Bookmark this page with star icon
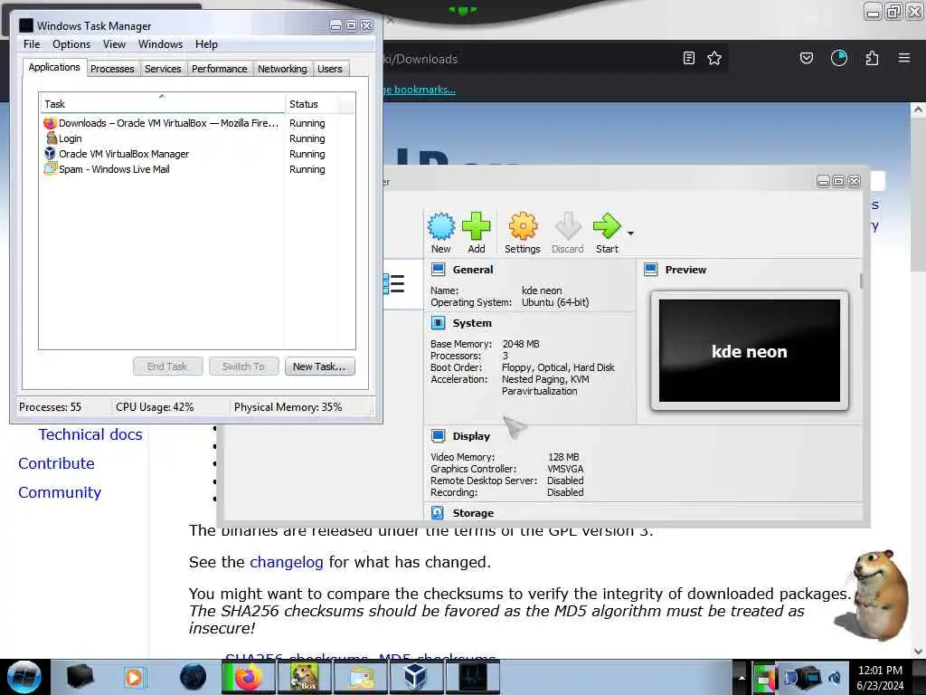 714,58
